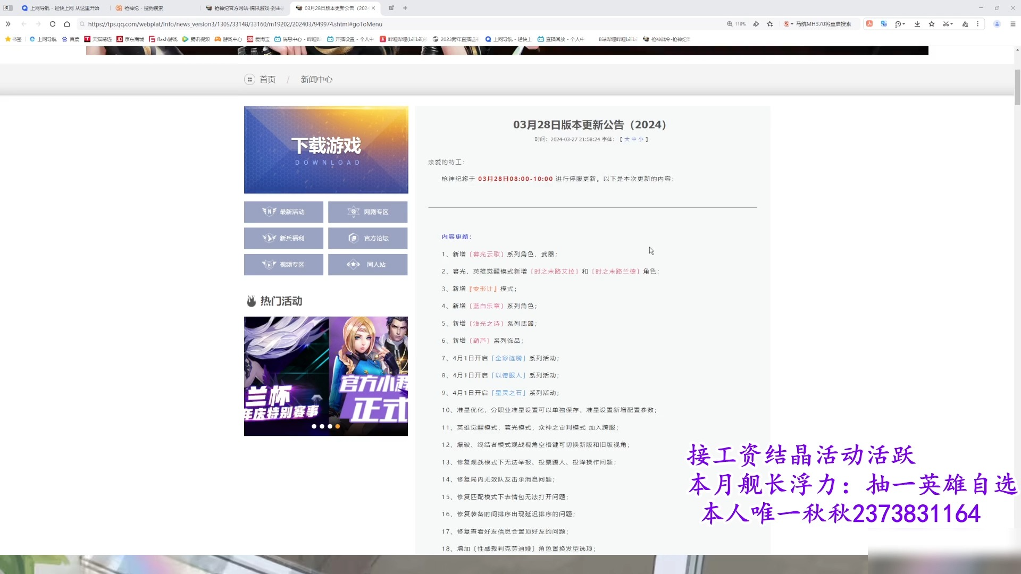
Task: Open the 金彩连薅 activity link
Action: [x=508, y=358]
